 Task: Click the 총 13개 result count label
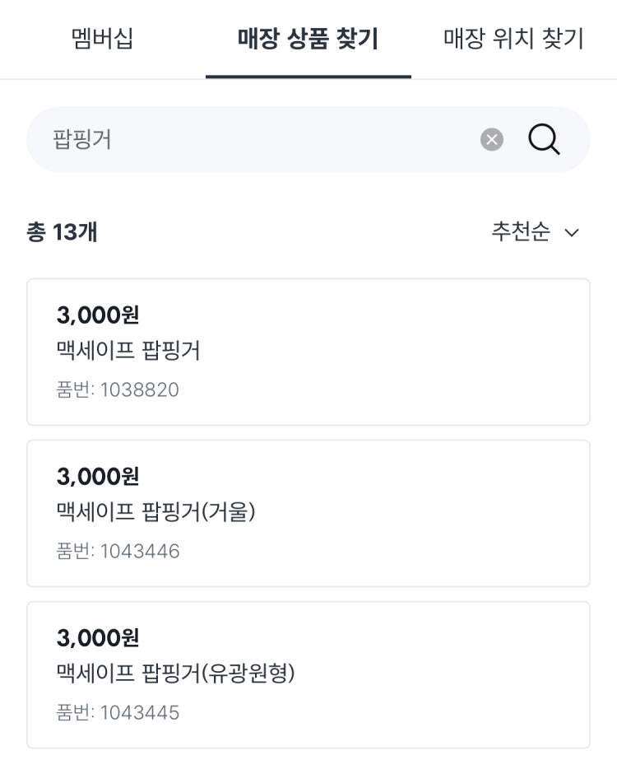tap(62, 231)
